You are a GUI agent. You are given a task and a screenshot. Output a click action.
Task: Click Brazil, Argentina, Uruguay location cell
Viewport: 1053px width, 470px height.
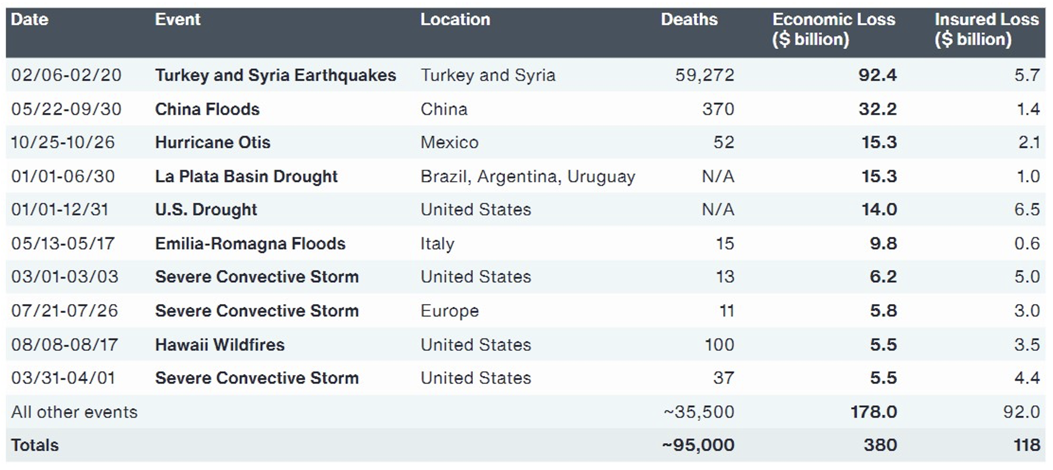tap(528, 177)
